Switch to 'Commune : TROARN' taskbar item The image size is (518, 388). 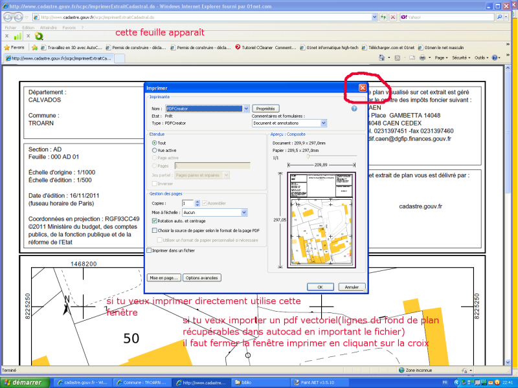142,383
